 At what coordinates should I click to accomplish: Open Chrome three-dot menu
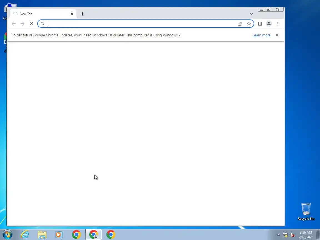(278, 24)
